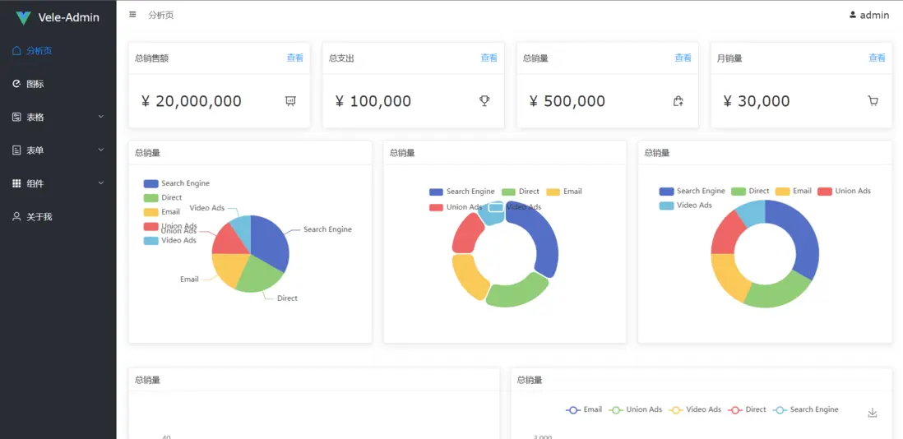Toggle Search Engine legend in rounded donut chart
Screen dimensions: 903x439
tap(462, 192)
